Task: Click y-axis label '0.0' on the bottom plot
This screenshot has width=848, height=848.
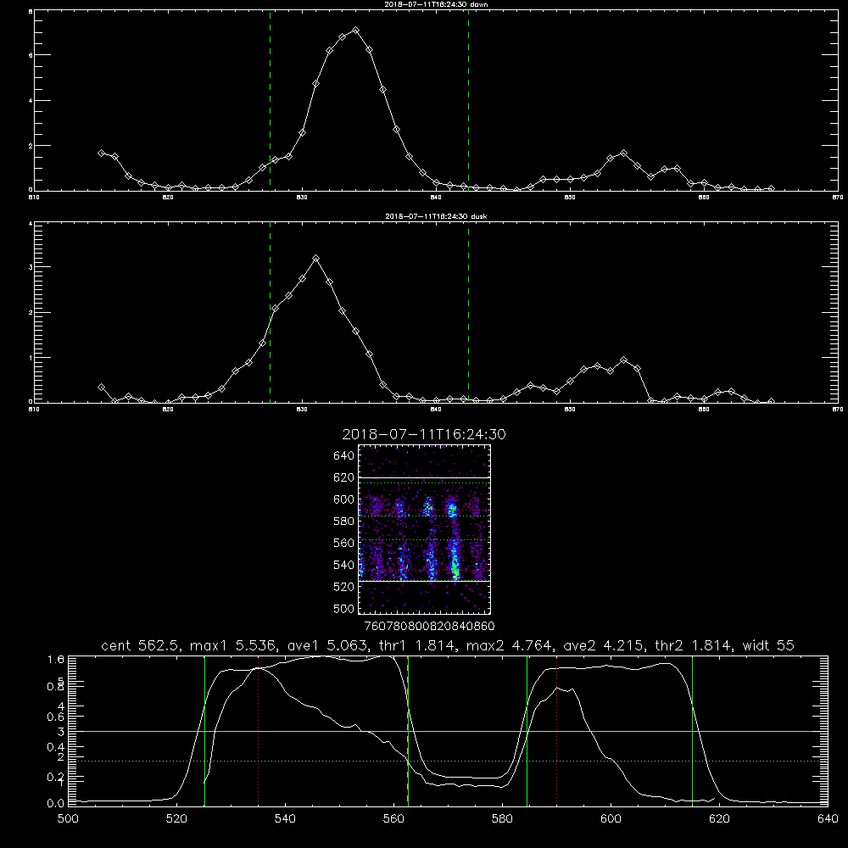Action: click(x=56, y=803)
